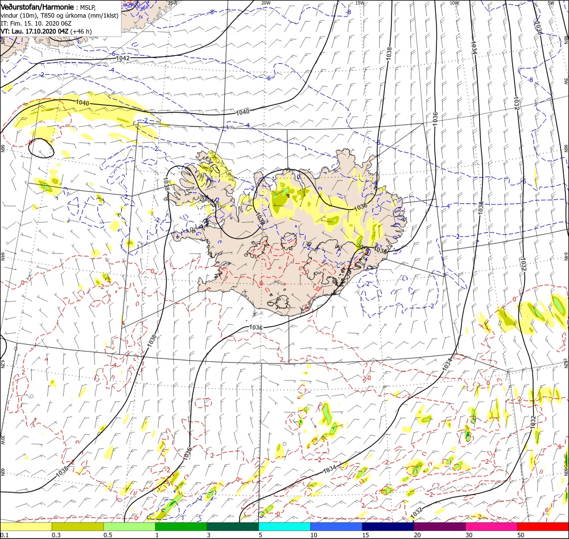This screenshot has height=539, width=569.
Task: Click the navy 15–20 mm legend swatch
Action: coord(388,526)
